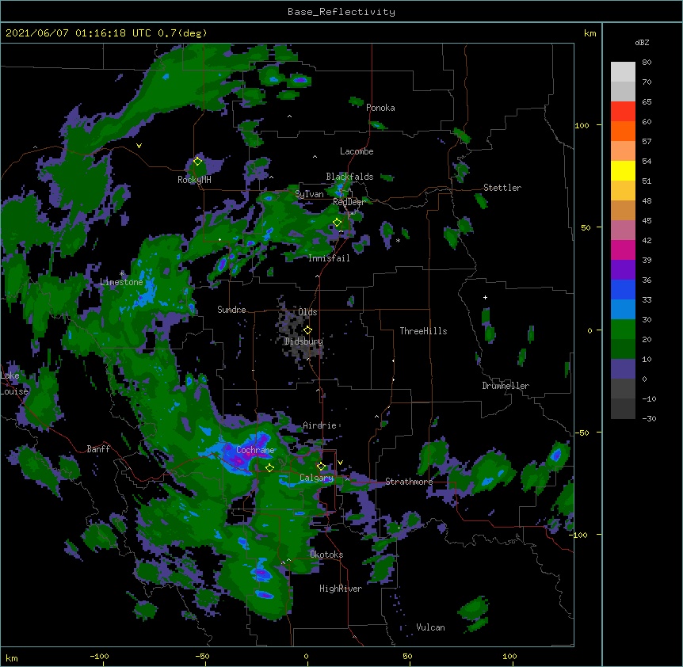This screenshot has height=667, width=683.
Task: Click the white plus marker north of Drumheller
Action: click(485, 297)
